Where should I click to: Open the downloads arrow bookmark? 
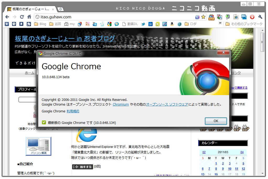pyautogui.click(x=21, y=24)
